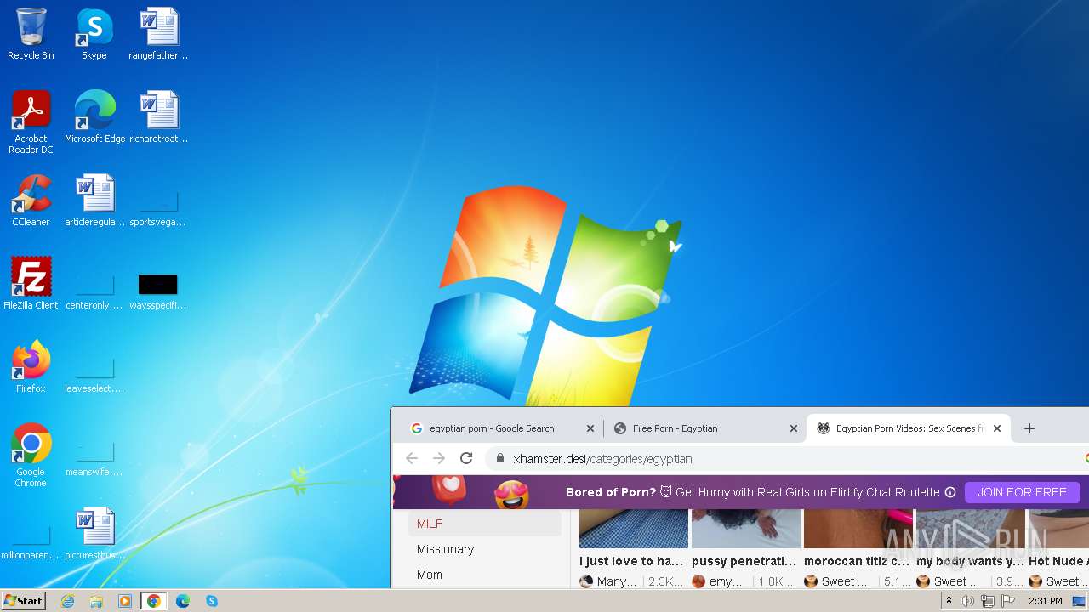Click the info icon in the ad banner
The image size is (1089, 612).
[x=950, y=492]
